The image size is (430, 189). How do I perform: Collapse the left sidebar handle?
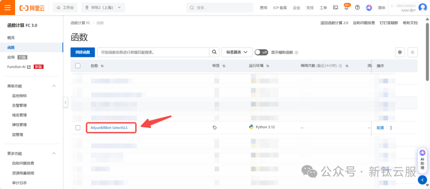[66, 102]
